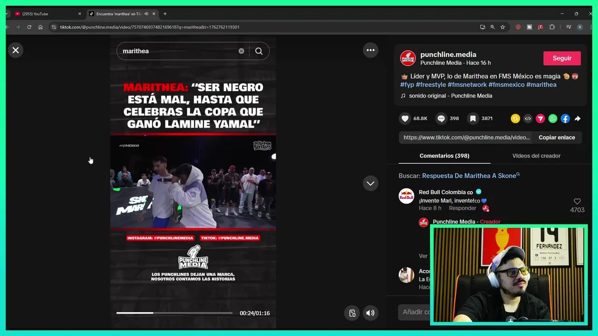Close the YouTube browser tab
Screen dimensions: 598x336
pyautogui.click(x=79, y=14)
